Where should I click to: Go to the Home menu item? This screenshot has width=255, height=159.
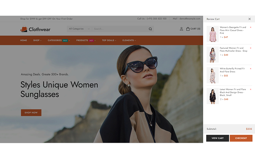pos(24,40)
